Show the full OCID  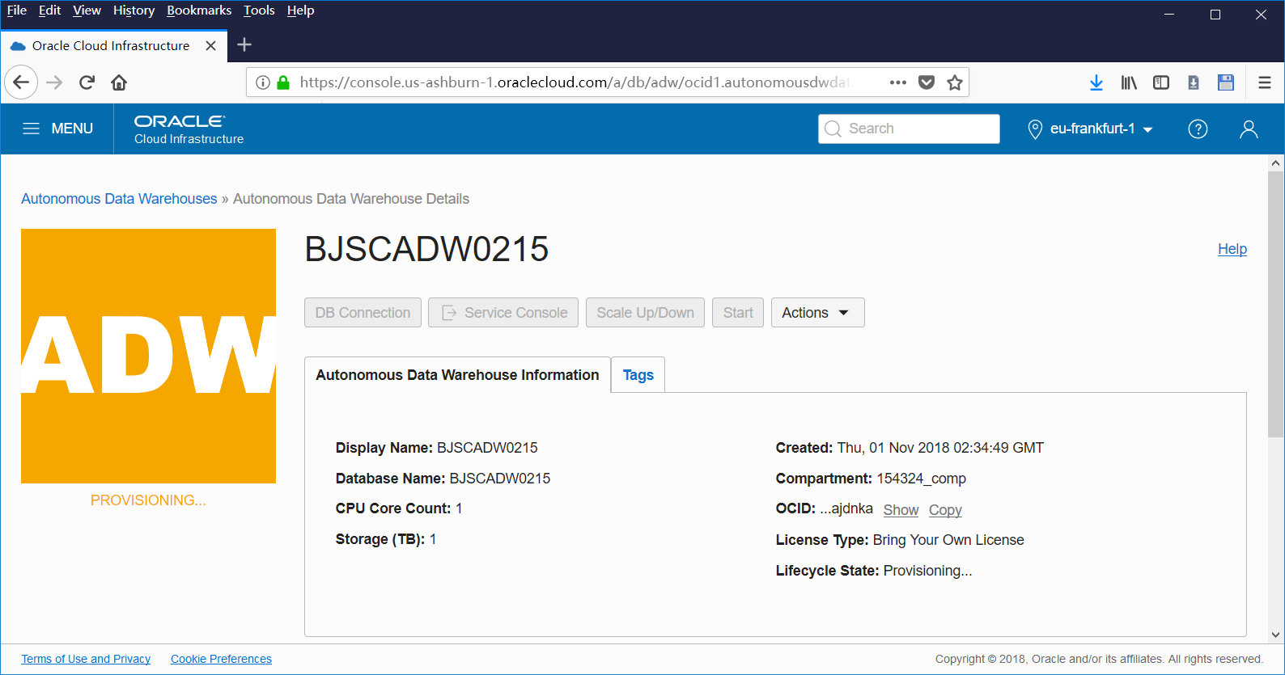pyautogui.click(x=901, y=510)
